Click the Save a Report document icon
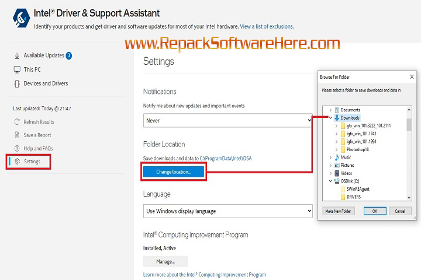Screen dimensions: 421x280 pyautogui.click(x=17, y=135)
